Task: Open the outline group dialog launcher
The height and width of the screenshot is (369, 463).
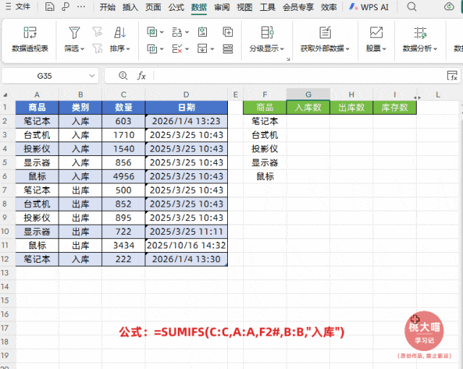Action: tap(288, 59)
